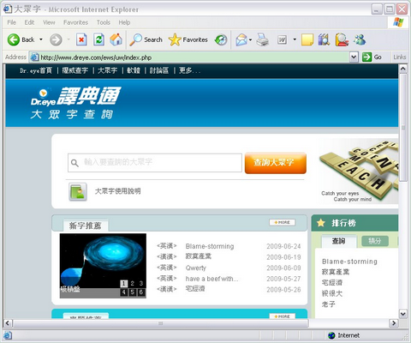Click the Stop loading icon in toolbar

coord(81,39)
